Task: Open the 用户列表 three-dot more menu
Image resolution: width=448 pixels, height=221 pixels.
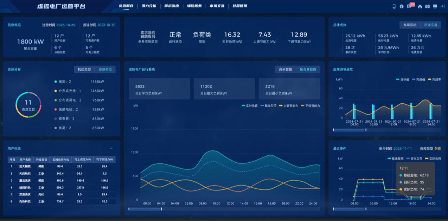Action: pyautogui.click(x=112, y=149)
